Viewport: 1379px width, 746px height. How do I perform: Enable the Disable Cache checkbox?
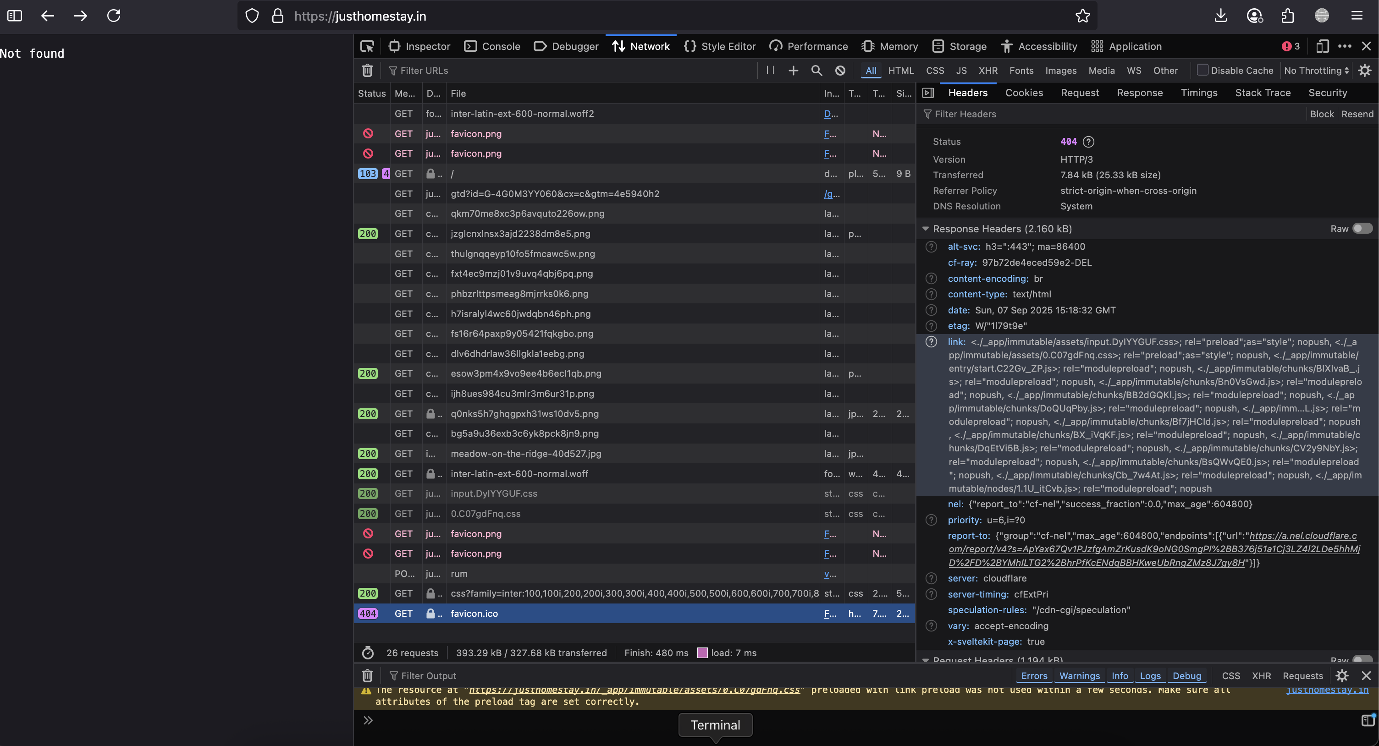(x=1202, y=70)
